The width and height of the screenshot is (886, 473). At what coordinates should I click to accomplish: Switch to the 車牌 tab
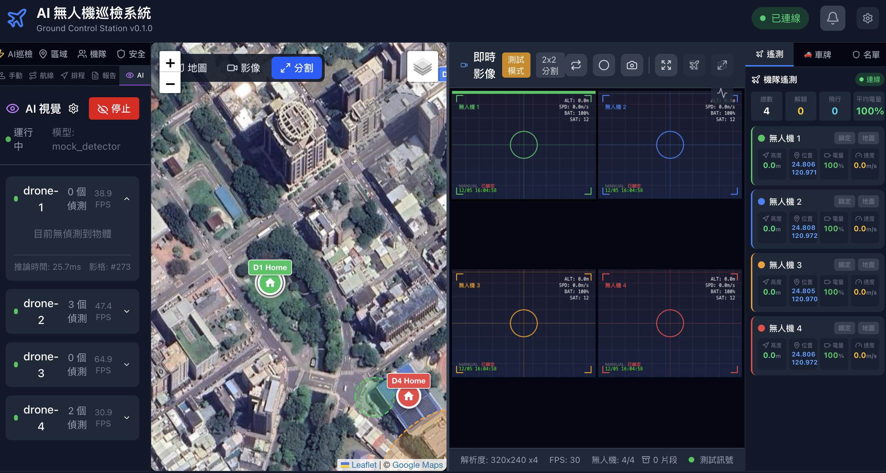817,55
